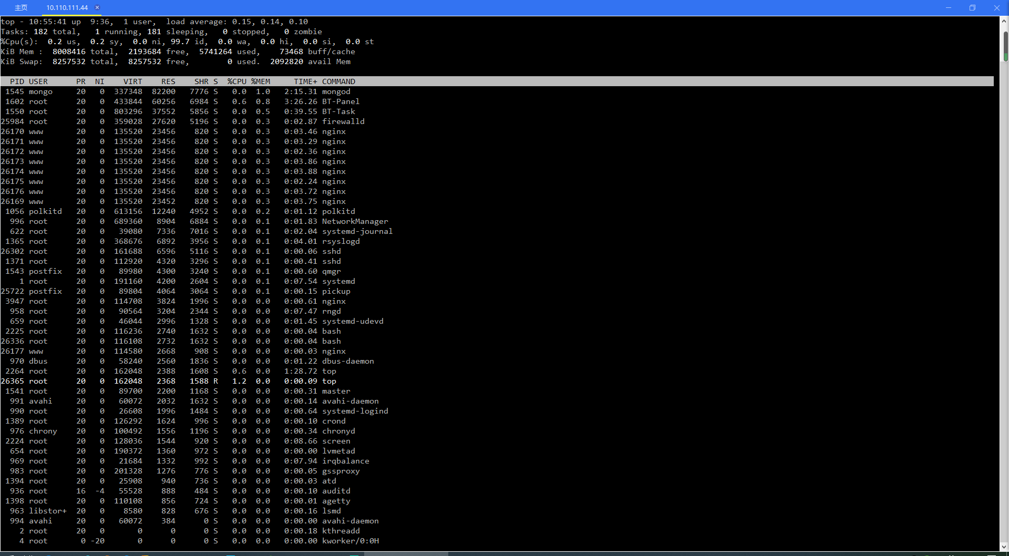Click PID 26170 in the nginx row
This screenshot has height=556, width=1009.
click(13, 131)
